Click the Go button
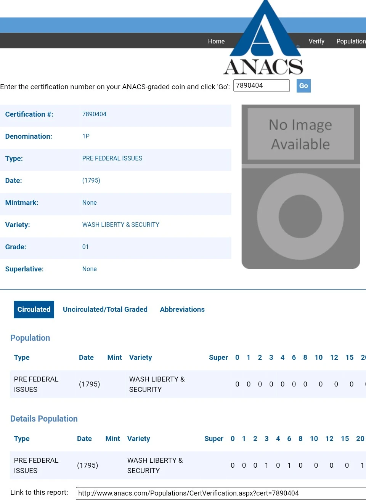The height and width of the screenshot is (502, 366). pyautogui.click(x=303, y=86)
